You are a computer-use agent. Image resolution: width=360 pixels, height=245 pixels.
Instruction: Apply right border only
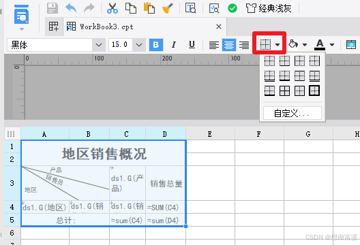314,61
